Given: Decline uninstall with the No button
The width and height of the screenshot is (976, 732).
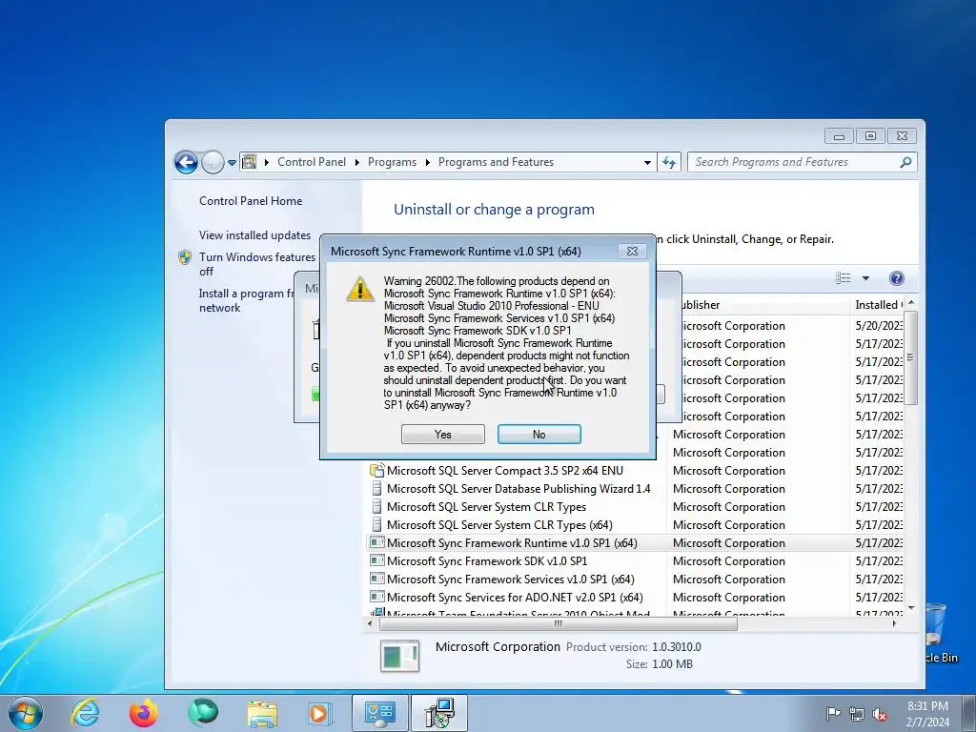Looking at the screenshot, I should pos(539,434).
